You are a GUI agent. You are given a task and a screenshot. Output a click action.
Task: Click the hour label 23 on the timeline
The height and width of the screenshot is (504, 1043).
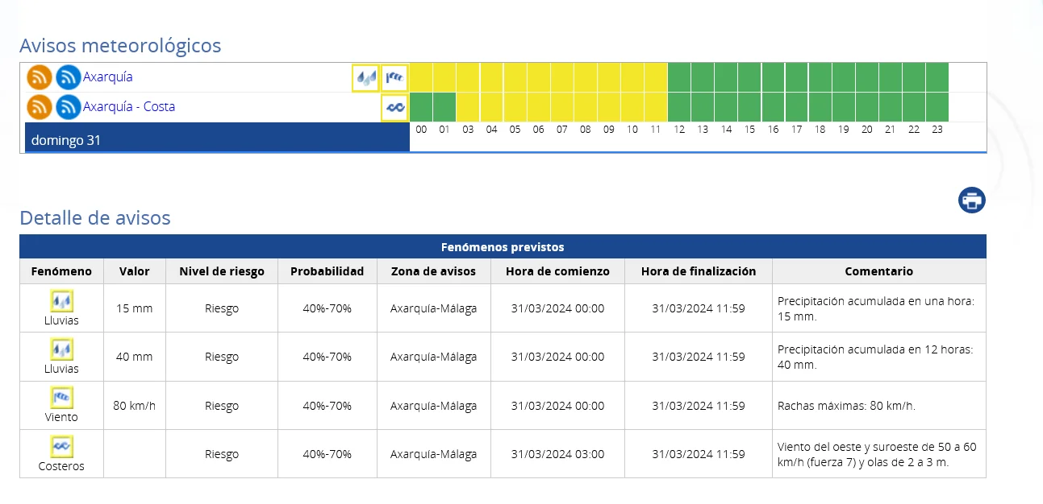[x=937, y=129]
